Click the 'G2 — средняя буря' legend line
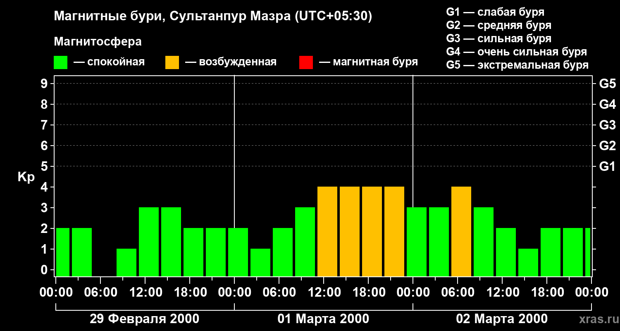The height and width of the screenshot is (331, 620). (x=498, y=25)
